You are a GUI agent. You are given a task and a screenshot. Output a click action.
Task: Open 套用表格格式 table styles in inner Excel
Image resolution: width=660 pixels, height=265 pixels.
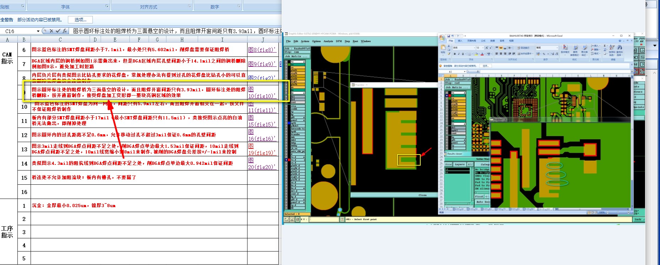575,49
